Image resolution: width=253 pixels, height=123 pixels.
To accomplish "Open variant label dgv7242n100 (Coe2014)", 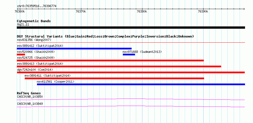I will coord(35,70).
